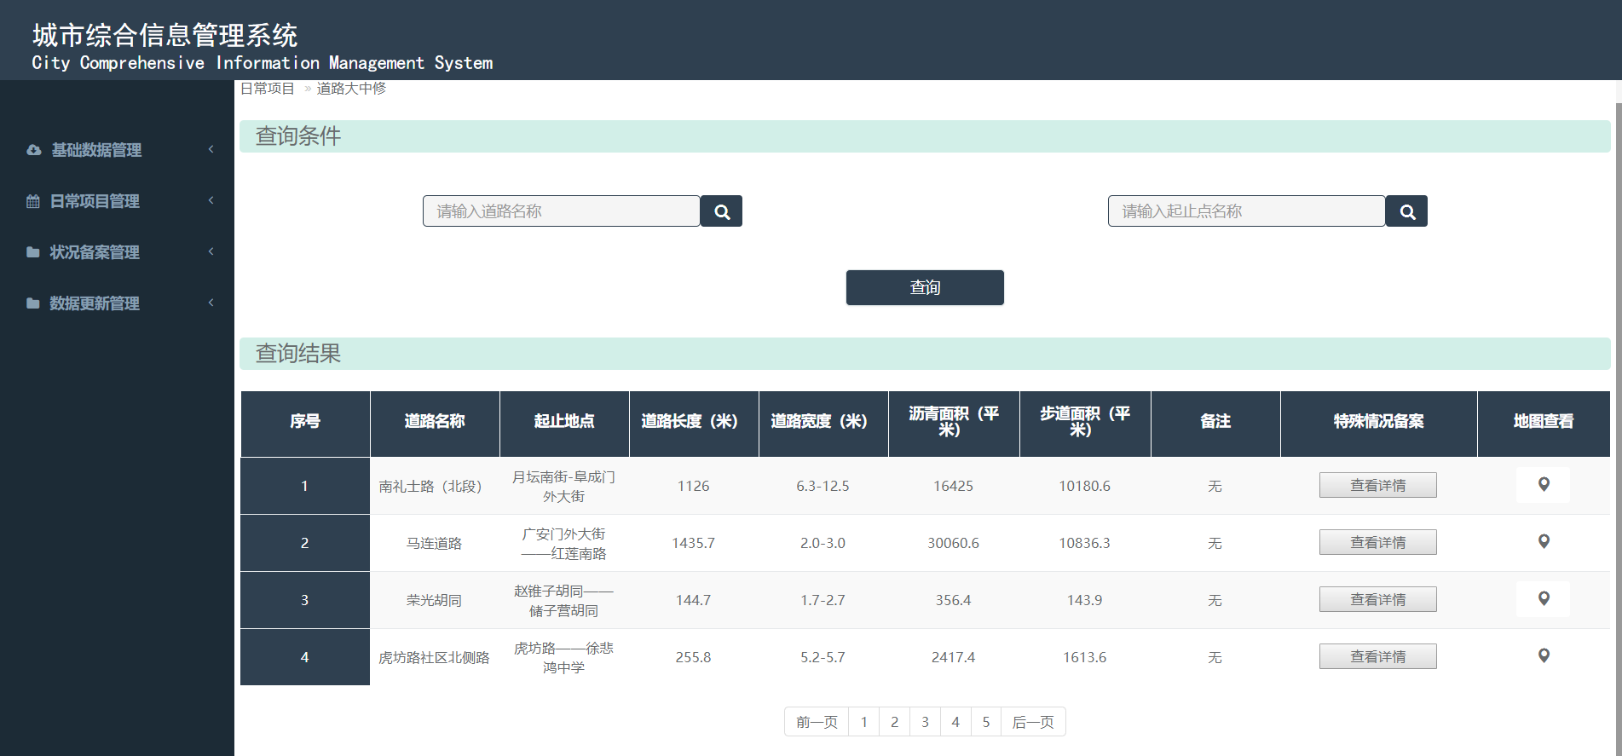Click the search icon beside start-end point field
Viewport: 1622px width, 756px height.
(x=1406, y=211)
